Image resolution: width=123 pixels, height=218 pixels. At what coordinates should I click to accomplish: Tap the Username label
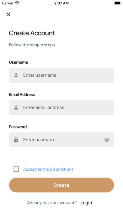pyautogui.click(x=19, y=62)
